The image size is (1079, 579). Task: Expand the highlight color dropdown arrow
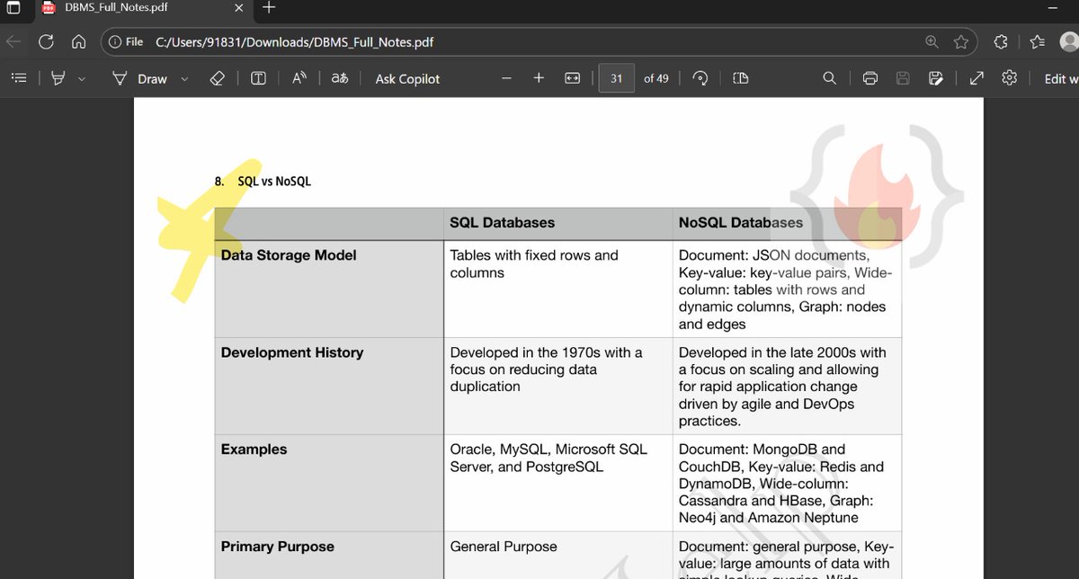[x=82, y=79]
